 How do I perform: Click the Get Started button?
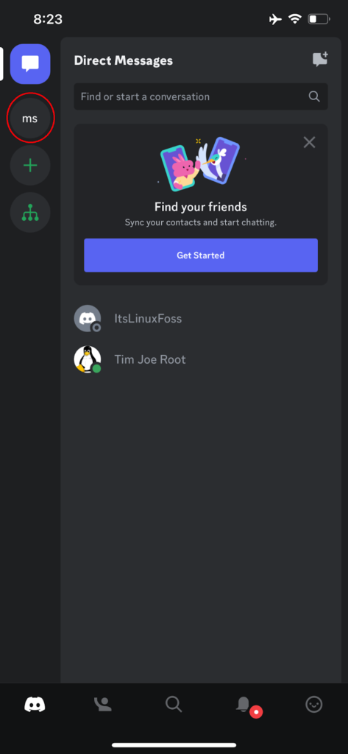(x=201, y=256)
